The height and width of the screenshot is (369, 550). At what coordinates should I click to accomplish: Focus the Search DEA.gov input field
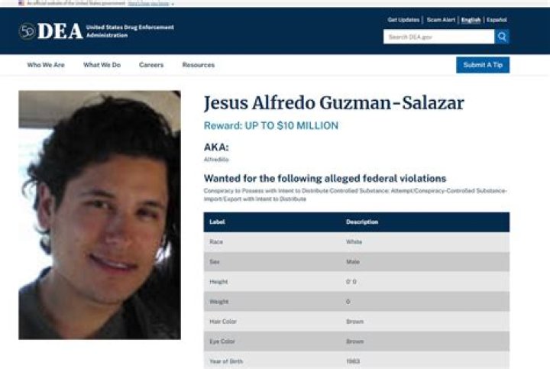coord(438,37)
